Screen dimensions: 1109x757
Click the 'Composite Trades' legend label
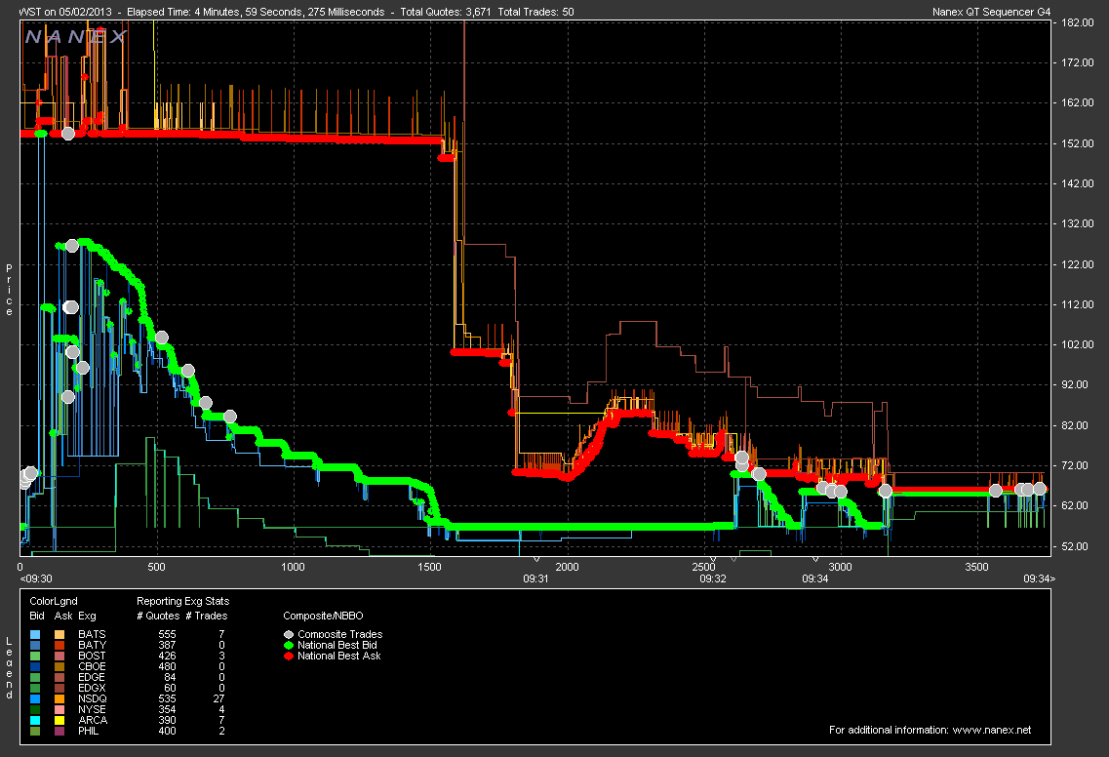click(x=340, y=635)
